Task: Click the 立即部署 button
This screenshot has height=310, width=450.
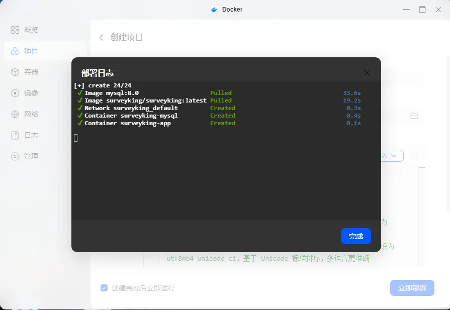Action: point(412,287)
